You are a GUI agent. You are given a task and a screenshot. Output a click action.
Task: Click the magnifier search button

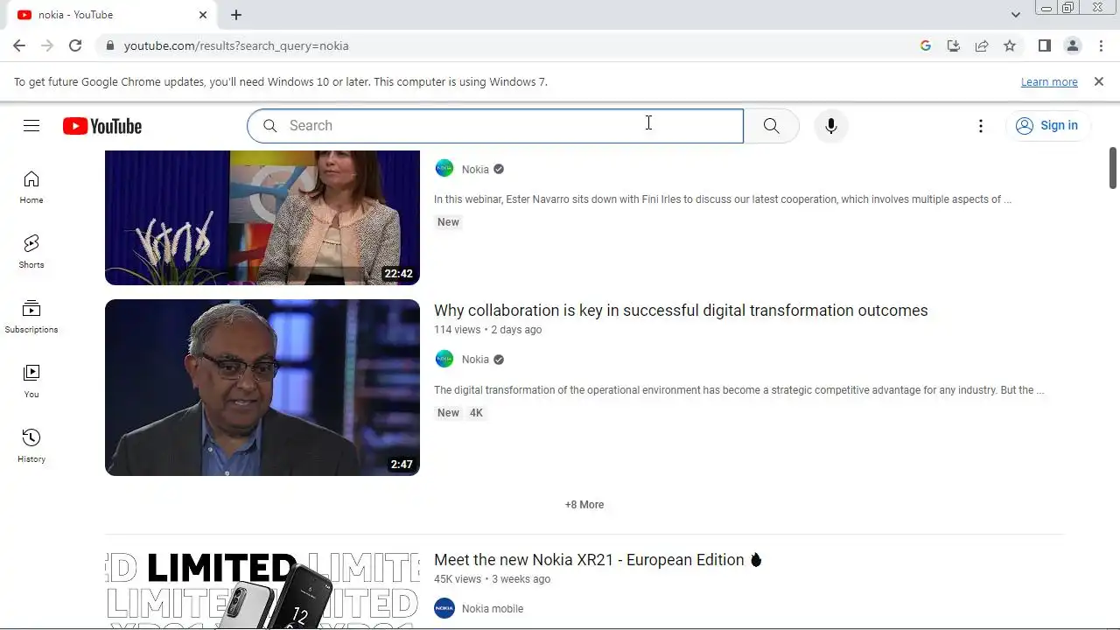(771, 126)
